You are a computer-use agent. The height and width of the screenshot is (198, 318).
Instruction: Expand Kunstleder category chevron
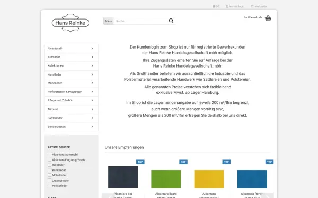point(92,74)
